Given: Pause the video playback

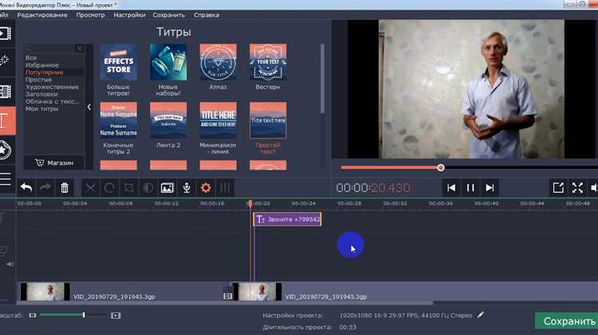Looking at the screenshot, I should coord(470,188).
